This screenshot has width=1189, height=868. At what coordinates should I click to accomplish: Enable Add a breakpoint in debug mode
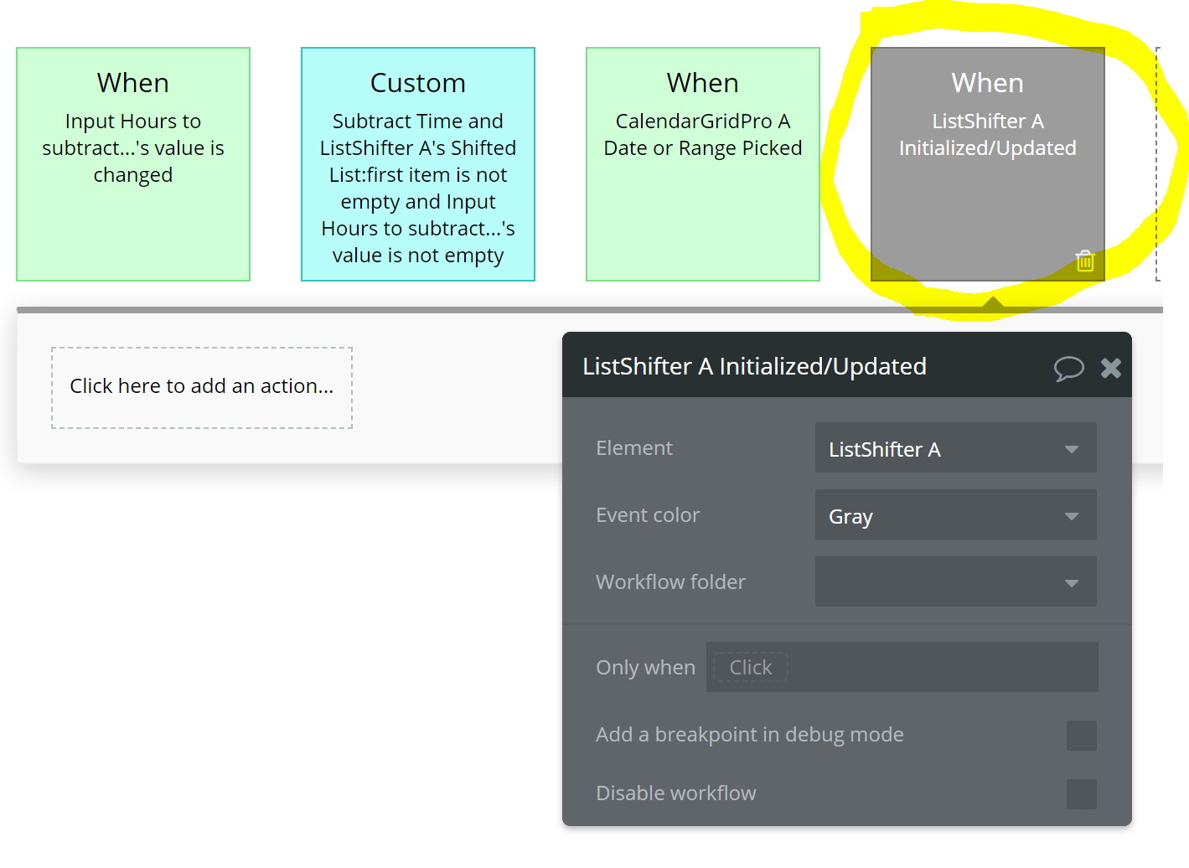coord(1081,735)
